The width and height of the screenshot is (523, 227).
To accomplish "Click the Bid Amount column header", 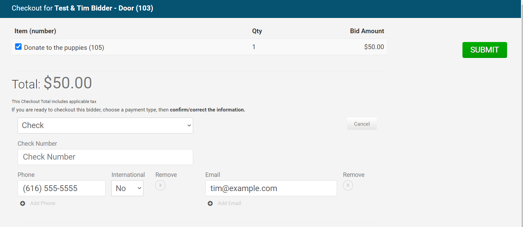I will [367, 31].
